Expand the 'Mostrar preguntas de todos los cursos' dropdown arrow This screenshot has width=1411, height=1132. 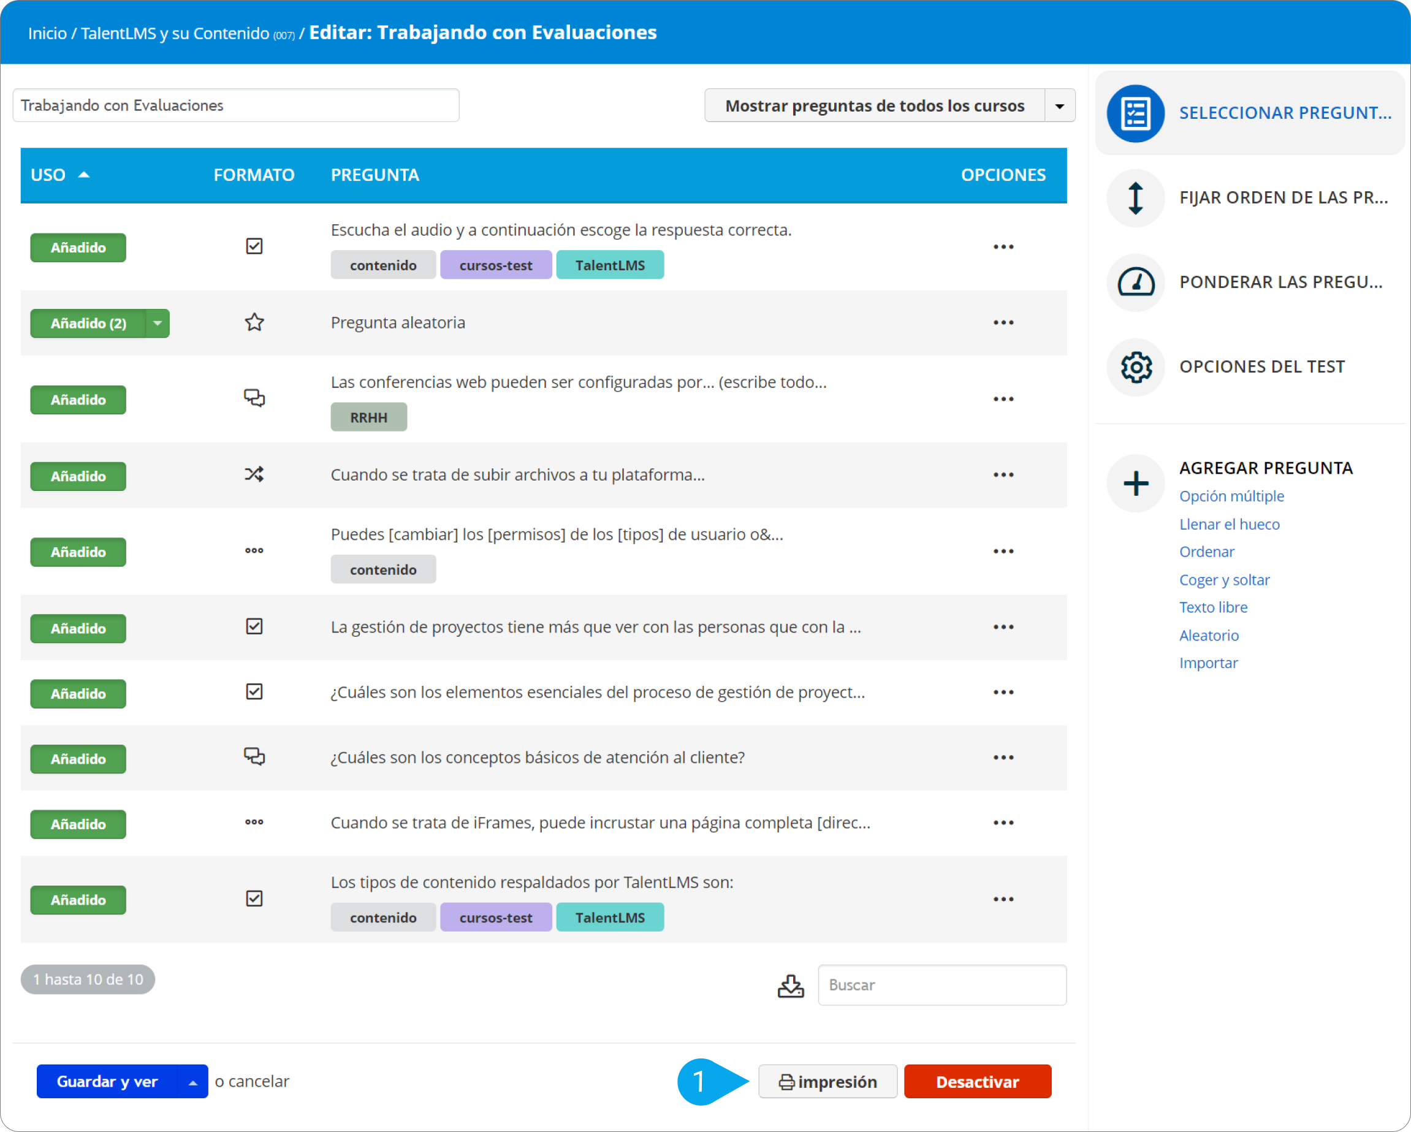pos(1060,106)
